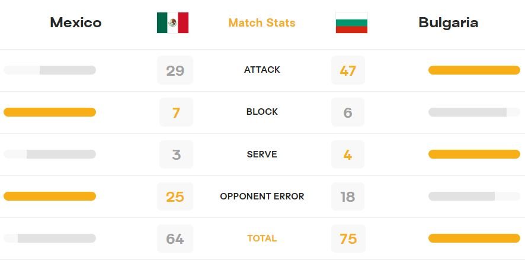Click Bulgaria's orange attack progress bar

coord(474,70)
